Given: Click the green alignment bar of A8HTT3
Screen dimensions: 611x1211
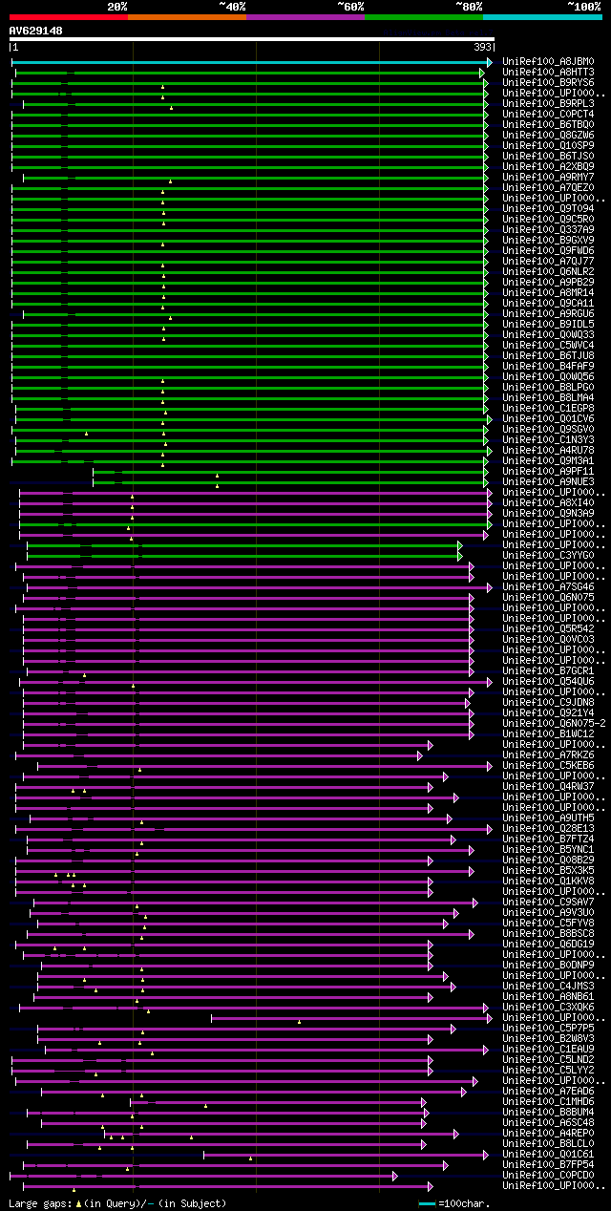Looking at the screenshot, I should click(251, 73).
